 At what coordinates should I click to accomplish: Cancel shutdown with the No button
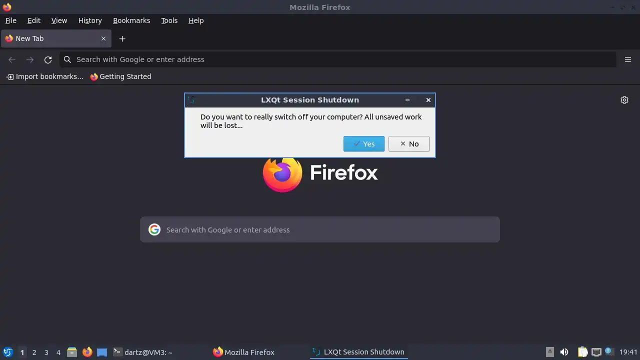(409, 143)
